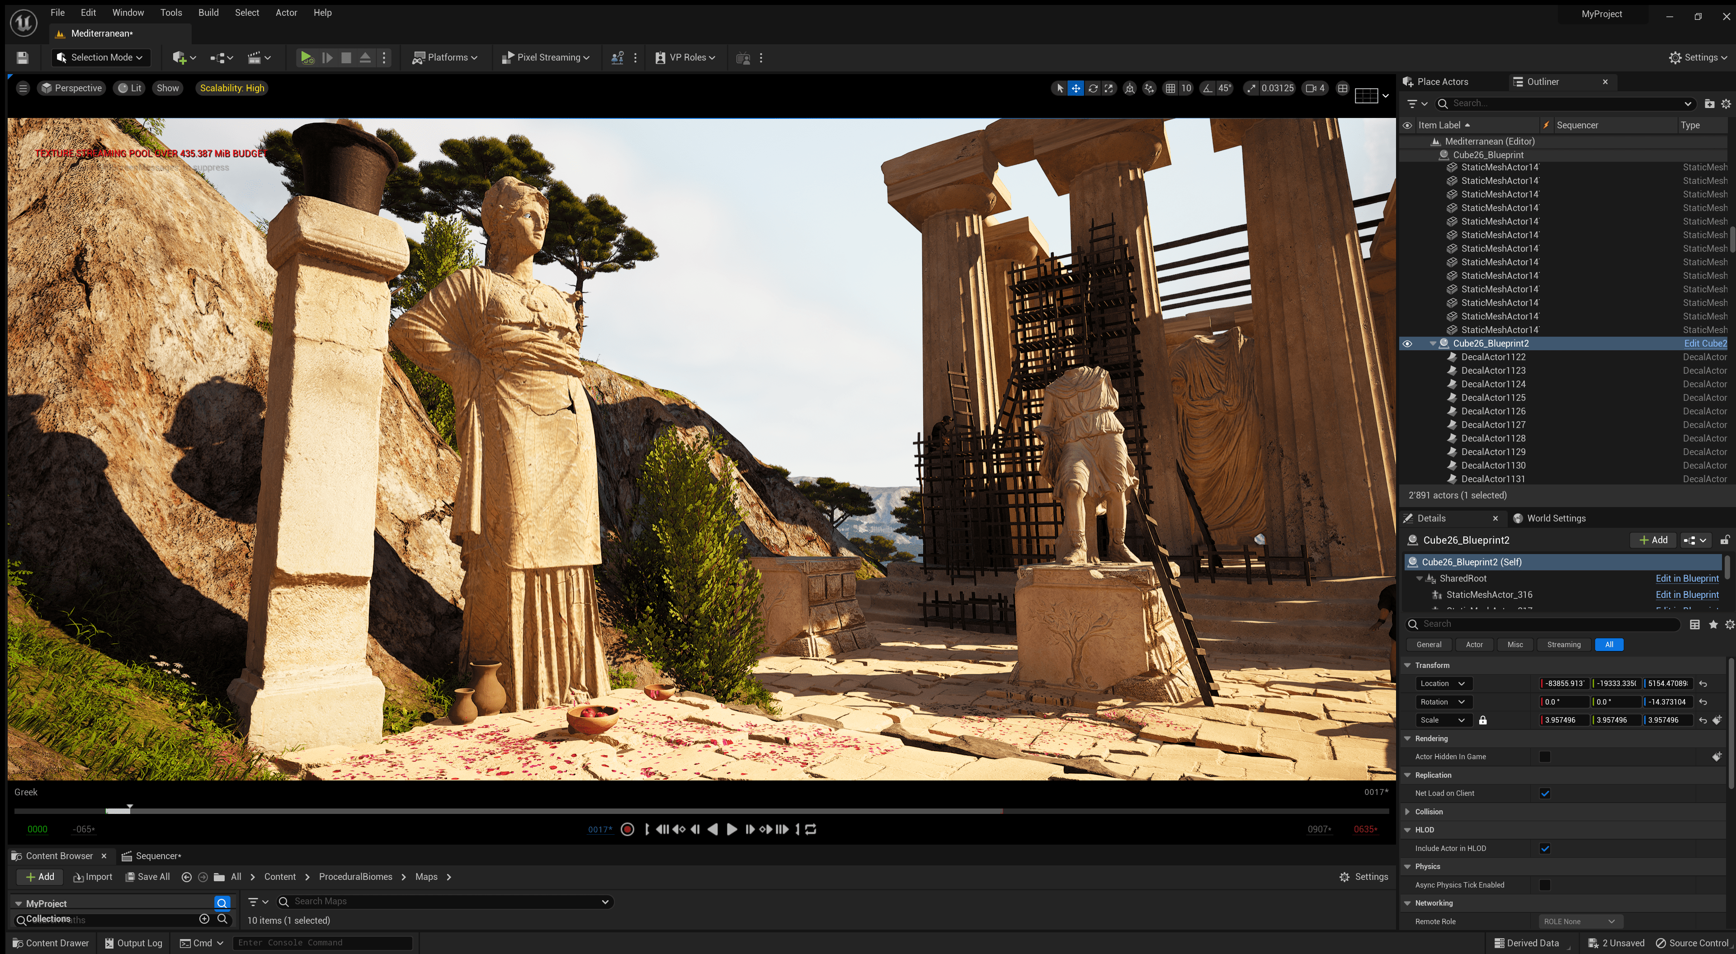
Task: Select the rotate transform gizmo tool
Action: point(1092,88)
